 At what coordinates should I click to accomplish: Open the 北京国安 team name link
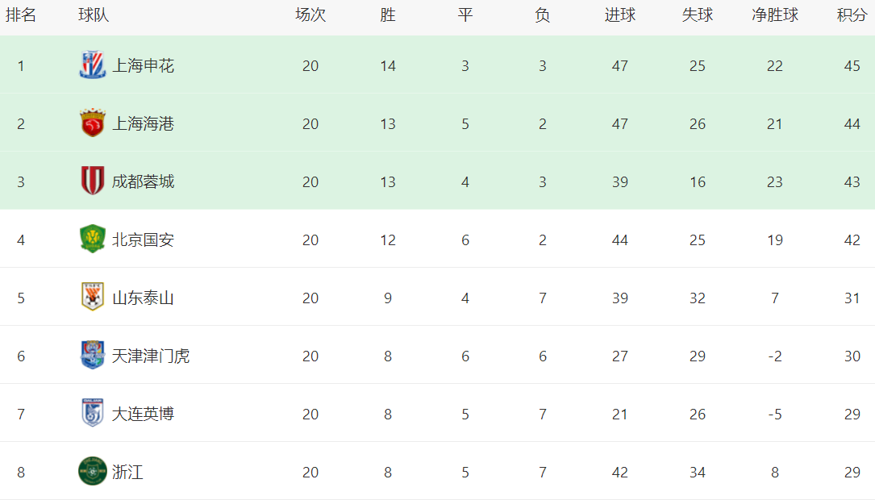click(x=143, y=240)
